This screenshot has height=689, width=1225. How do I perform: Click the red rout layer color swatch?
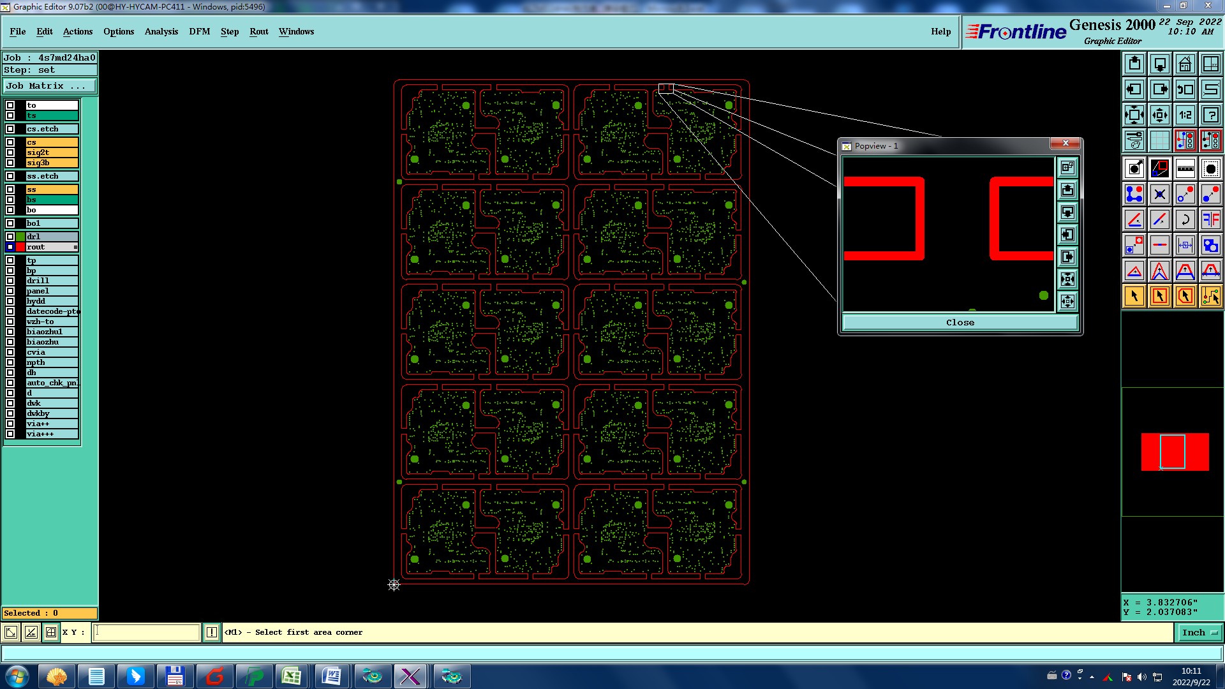20,247
